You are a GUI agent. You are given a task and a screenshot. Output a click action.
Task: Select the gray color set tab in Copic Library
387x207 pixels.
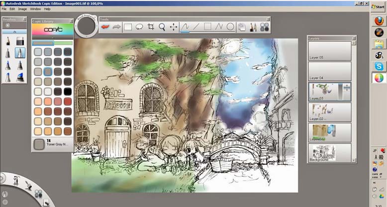(43, 43)
